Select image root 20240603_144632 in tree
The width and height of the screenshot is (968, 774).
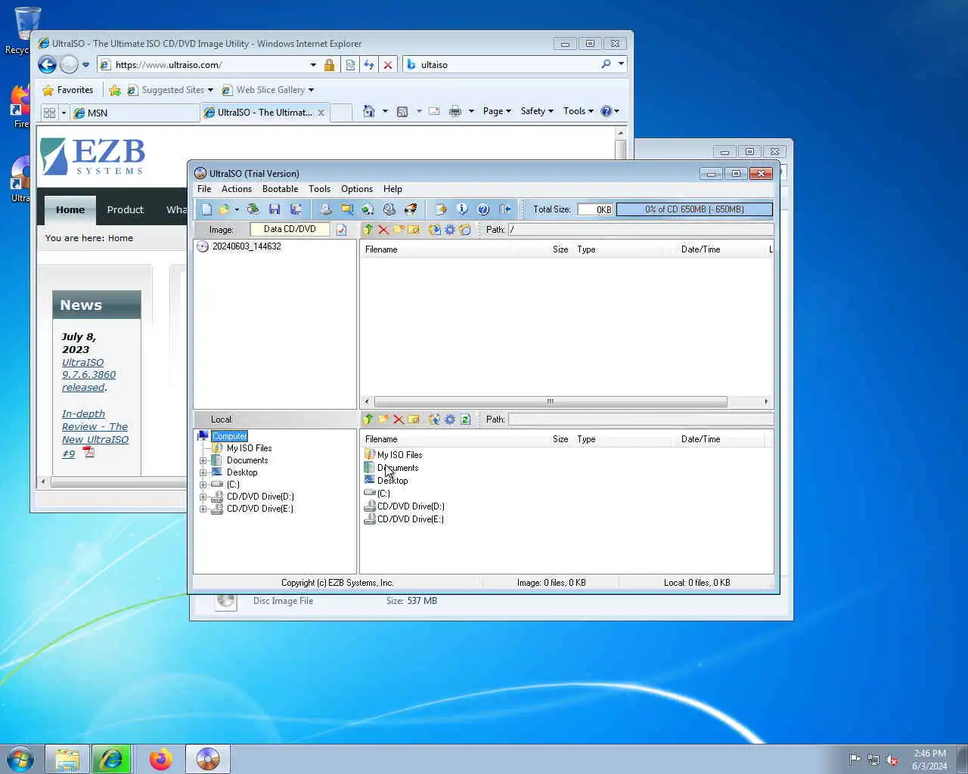click(x=247, y=246)
